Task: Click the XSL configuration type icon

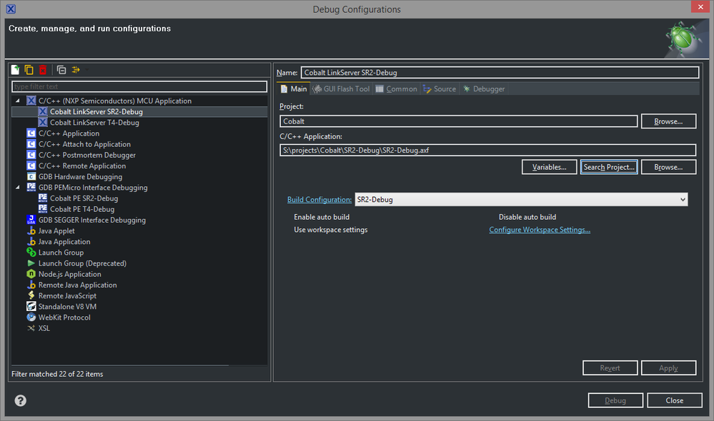Action: [31, 328]
